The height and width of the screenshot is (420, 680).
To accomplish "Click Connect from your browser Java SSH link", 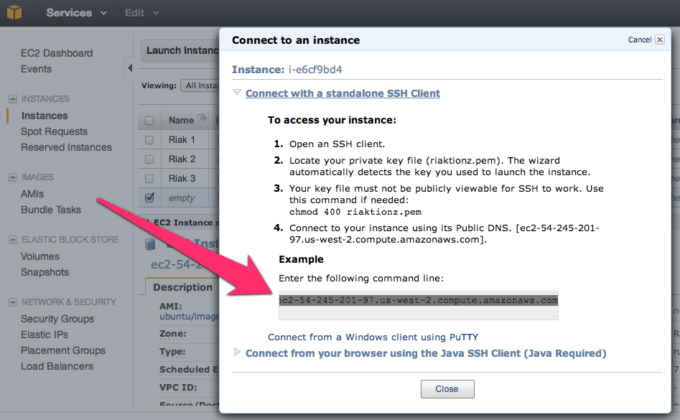I will click(x=426, y=354).
